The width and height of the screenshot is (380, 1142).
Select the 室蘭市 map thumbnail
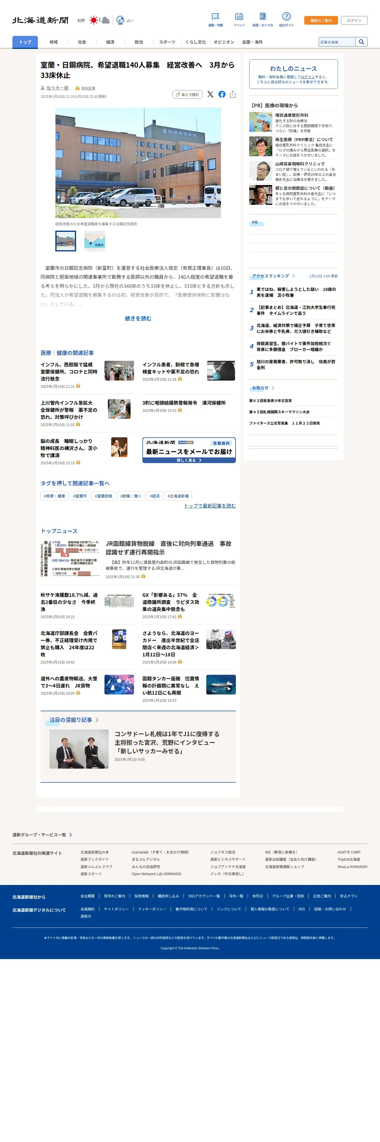[95, 241]
